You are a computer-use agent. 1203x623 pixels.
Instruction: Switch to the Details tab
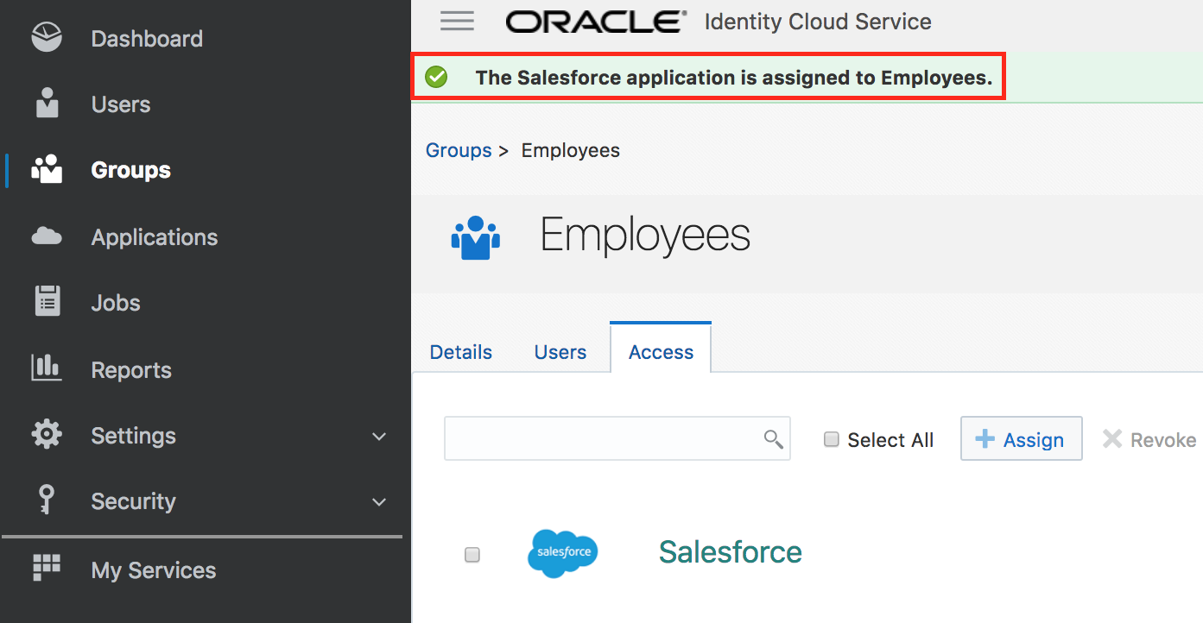click(461, 352)
